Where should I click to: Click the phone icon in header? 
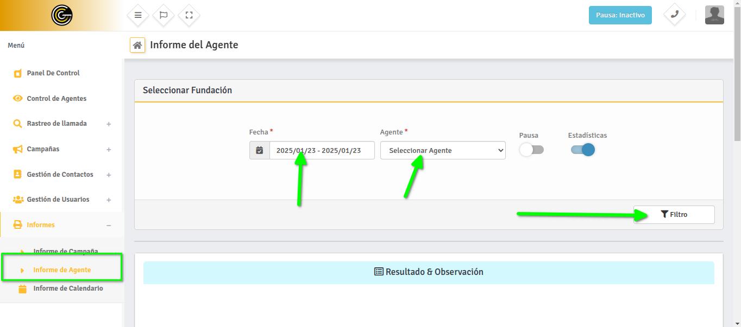[674, 15]
